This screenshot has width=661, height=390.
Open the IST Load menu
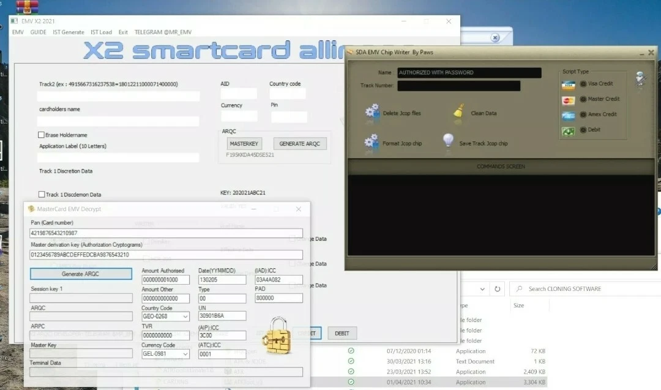click(101, 32)
